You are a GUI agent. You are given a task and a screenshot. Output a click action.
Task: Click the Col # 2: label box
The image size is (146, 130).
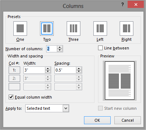click(x=14, y=78)
